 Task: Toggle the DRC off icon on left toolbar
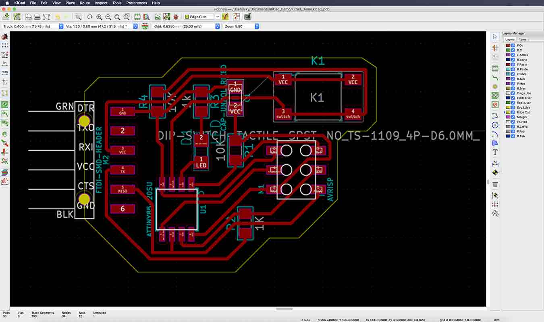[5, 37]
